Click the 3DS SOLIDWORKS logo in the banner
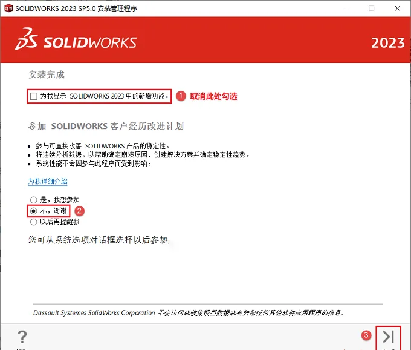Screen dimensions: 411x350 [x=76, y=39]
